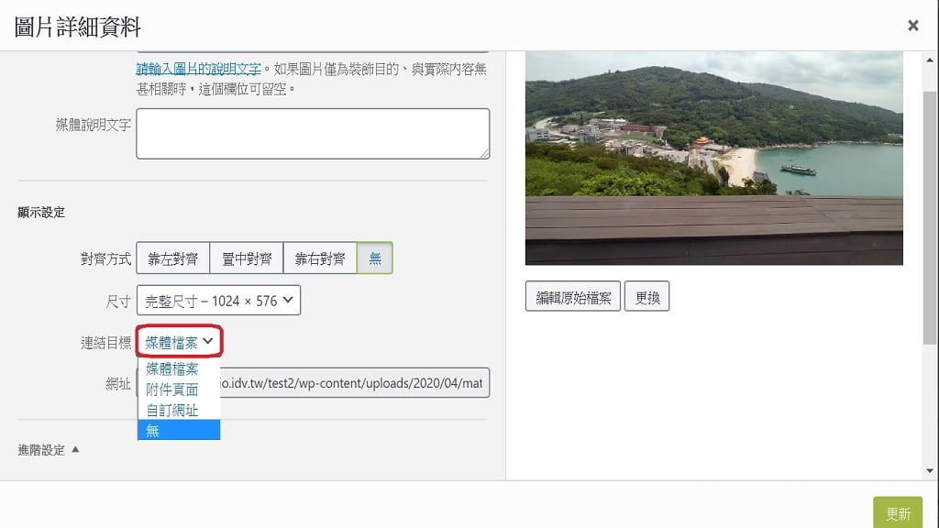The image size is (939, 528).
Task: Click the media caption text area
Action: [x=312, y=134]
